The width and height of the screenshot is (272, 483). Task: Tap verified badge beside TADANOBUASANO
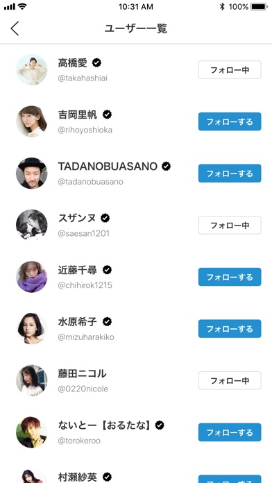click(167, 167)
